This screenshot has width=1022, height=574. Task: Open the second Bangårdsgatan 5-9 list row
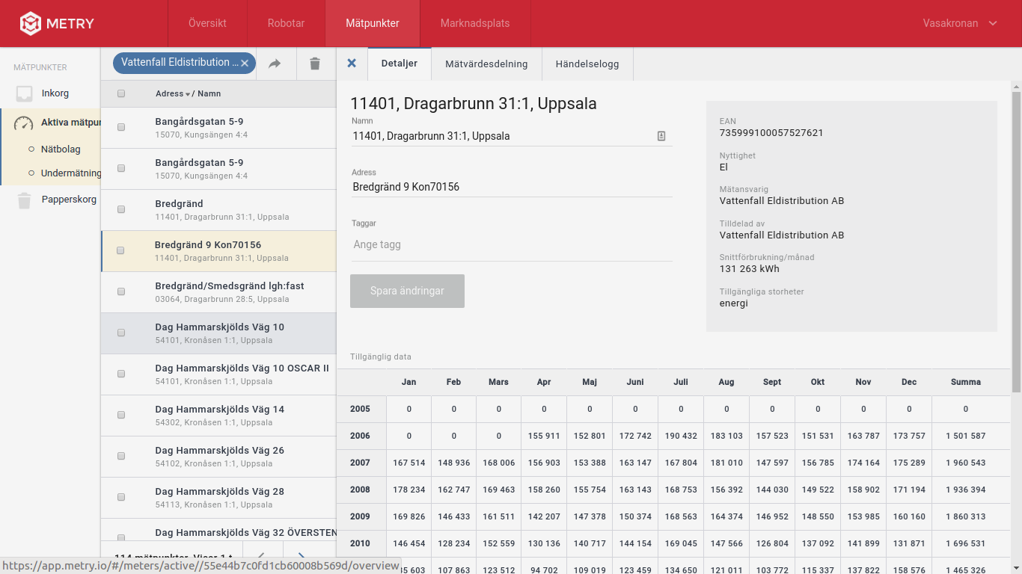pos(218,169)
